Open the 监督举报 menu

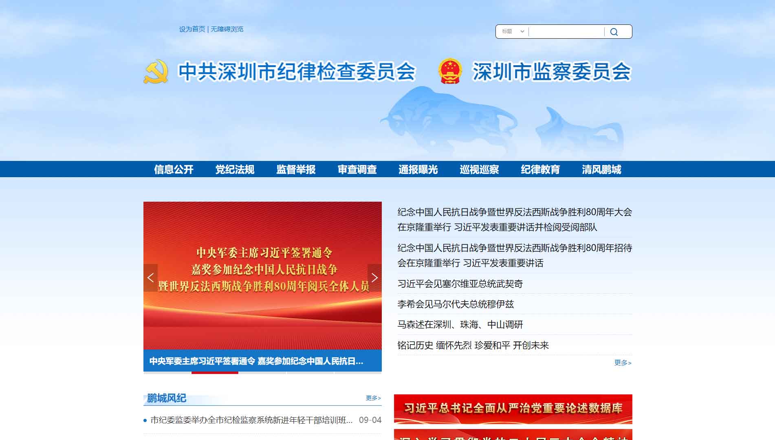(x=296, y=169)
